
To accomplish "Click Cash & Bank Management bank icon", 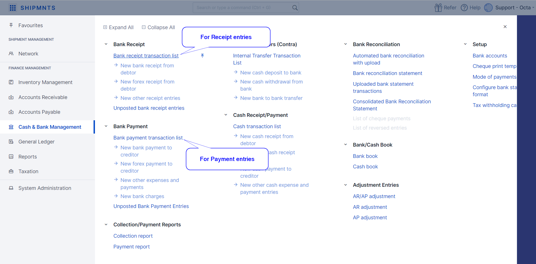I will 11,127.
